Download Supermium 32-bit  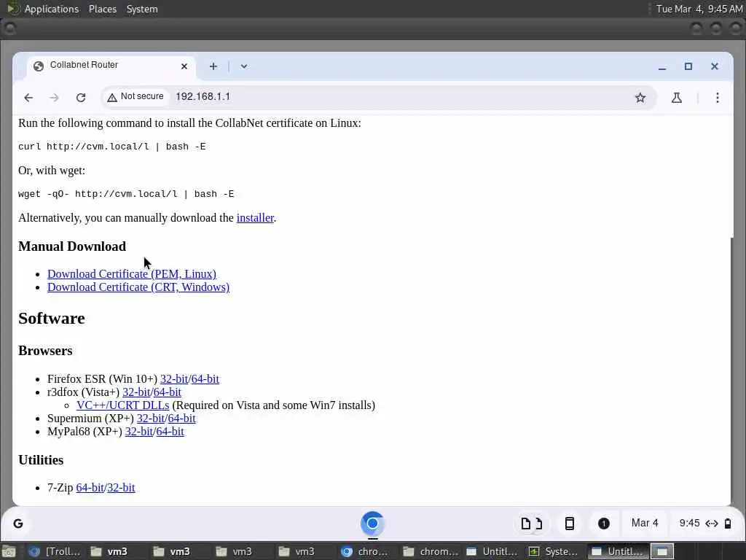151,418
